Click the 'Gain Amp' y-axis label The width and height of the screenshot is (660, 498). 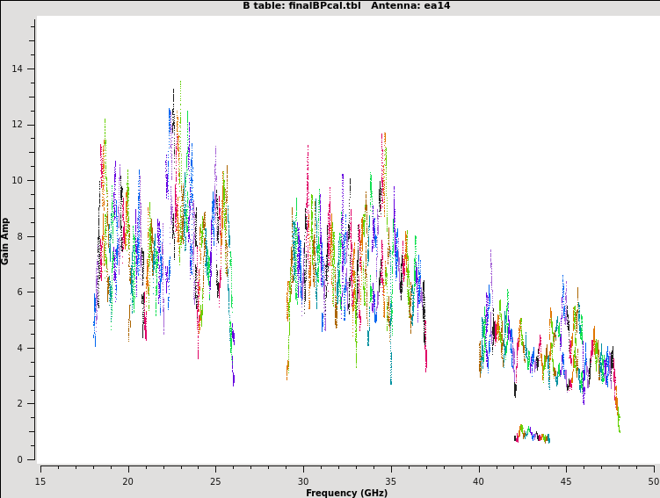[6, 241]
